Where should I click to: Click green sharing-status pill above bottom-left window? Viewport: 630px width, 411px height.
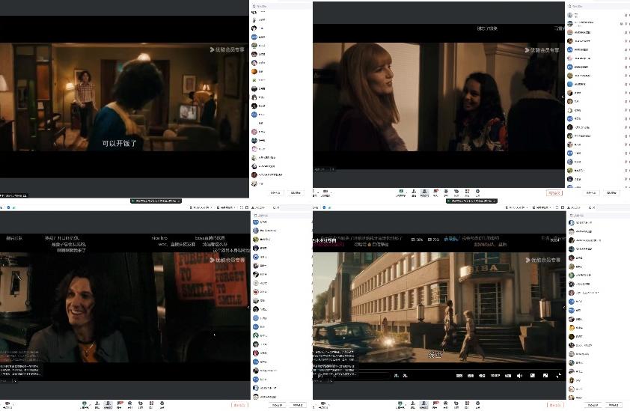pyautogui.click(x=156, y=201)
